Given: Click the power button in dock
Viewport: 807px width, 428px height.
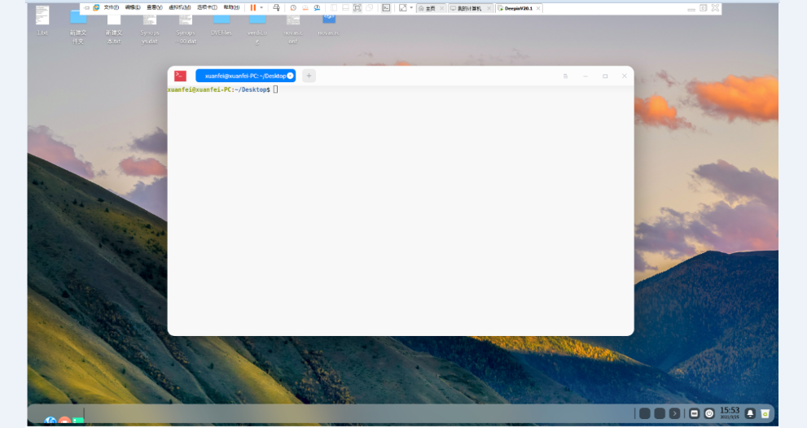Looking at the screenshot, I should click(709, 413).
